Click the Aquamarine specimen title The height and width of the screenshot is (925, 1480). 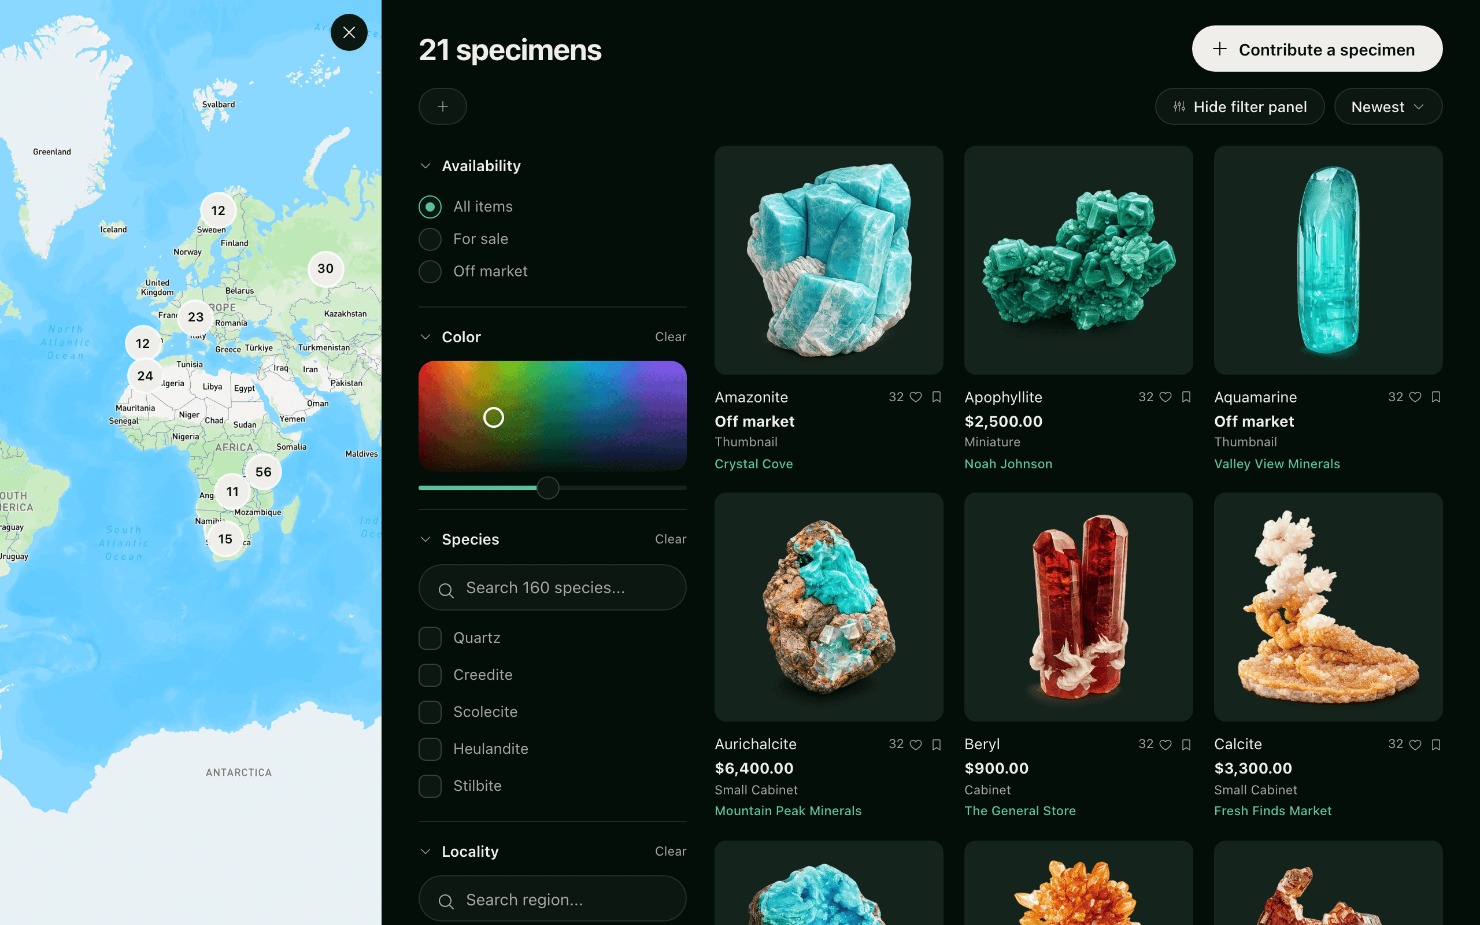pos(1255,397)
